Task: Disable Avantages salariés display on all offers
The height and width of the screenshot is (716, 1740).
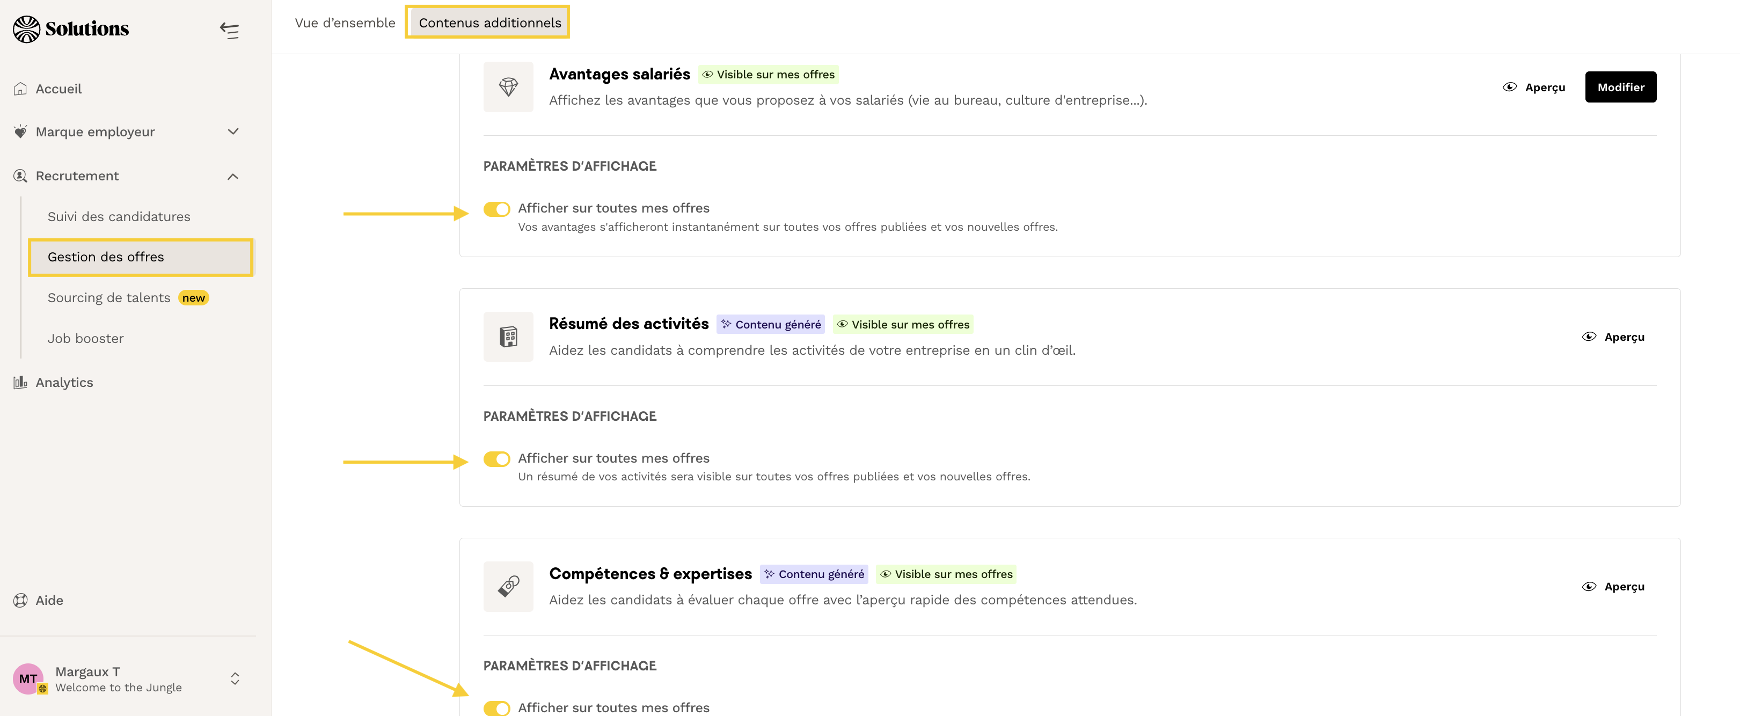Action: 496,209
